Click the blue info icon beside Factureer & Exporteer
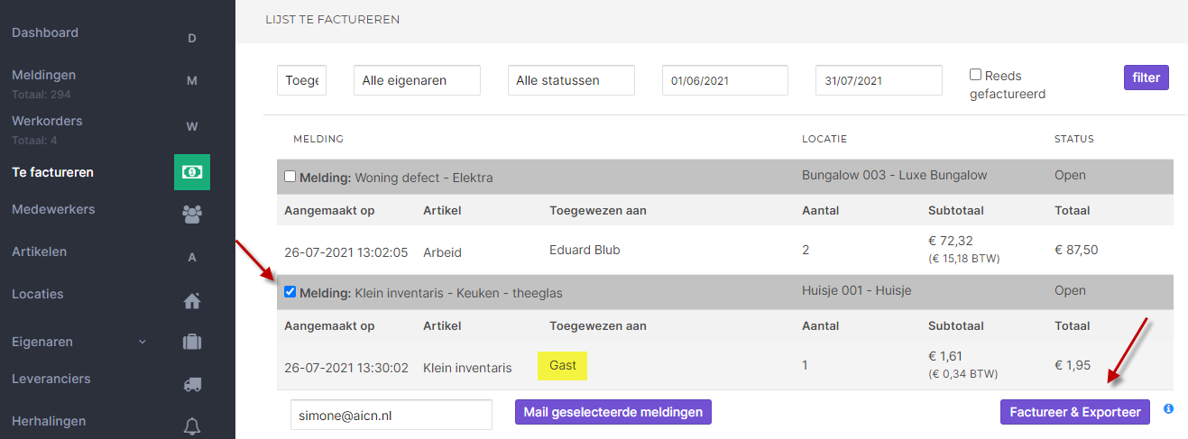The image size is (1188, 439). coord(1168,409)
